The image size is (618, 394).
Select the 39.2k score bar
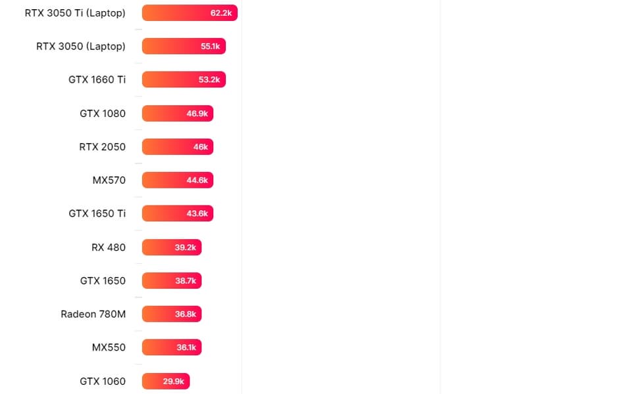click(x=172, y=248)
